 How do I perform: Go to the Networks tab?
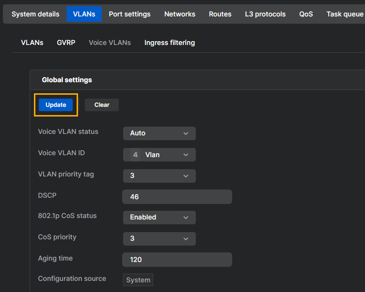point(180,14)
